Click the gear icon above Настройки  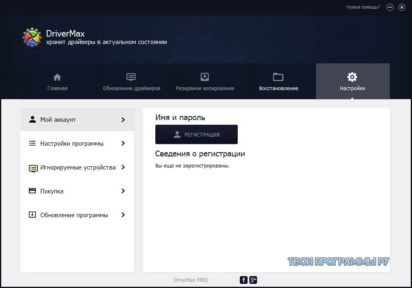(352, 77)
